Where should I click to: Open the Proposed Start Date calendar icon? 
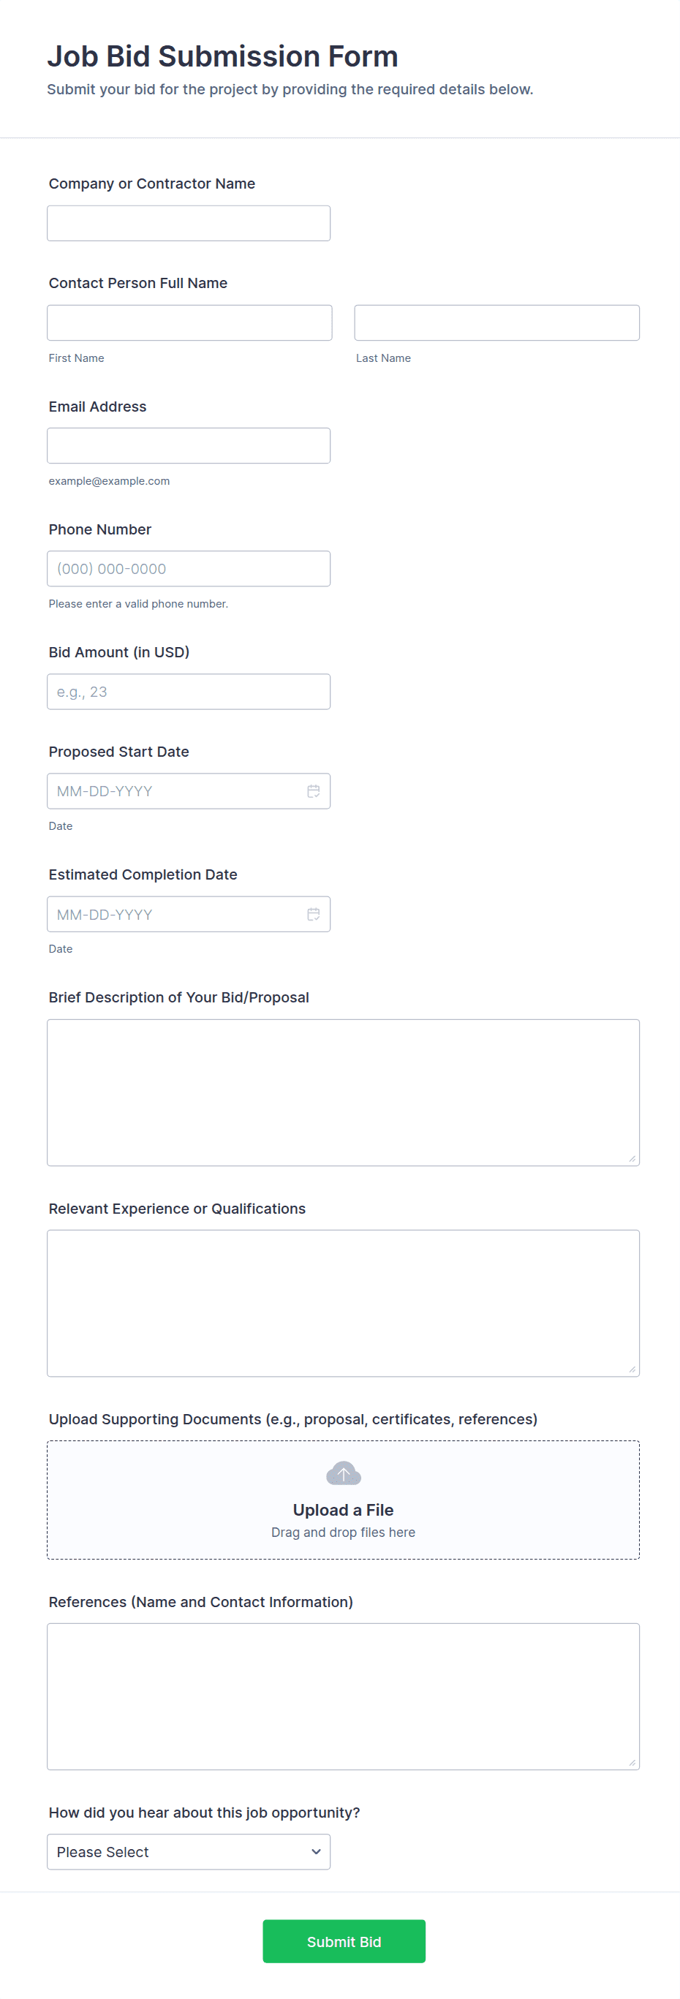pos(313,791)
